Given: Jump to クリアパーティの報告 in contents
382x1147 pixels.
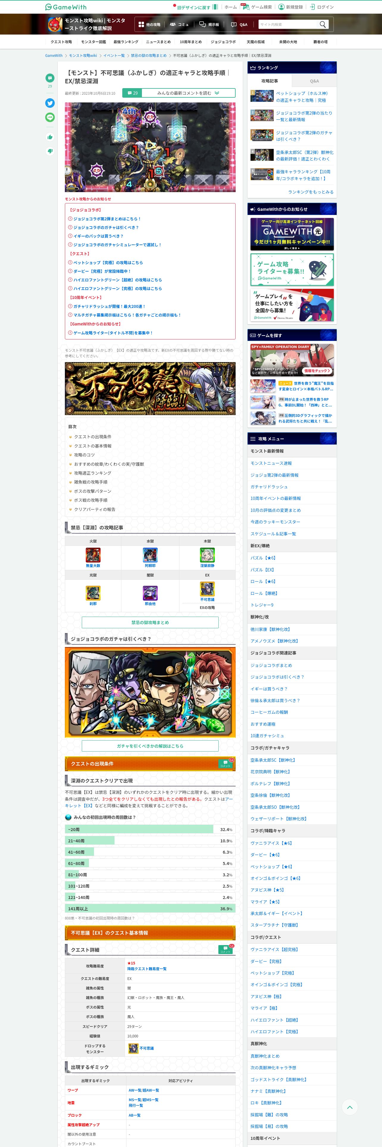Looking at the screenshot, I should pyautogui.click(x=94, y=509).
